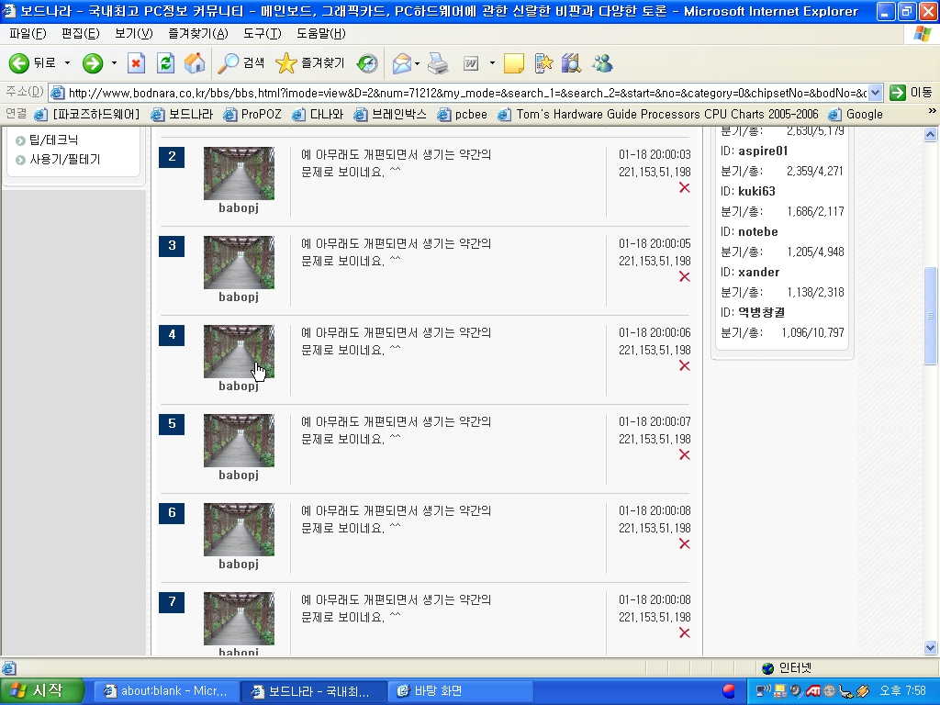Open Mail button dropdown arrow
The image size is (940, 705).
coord(418,63)
